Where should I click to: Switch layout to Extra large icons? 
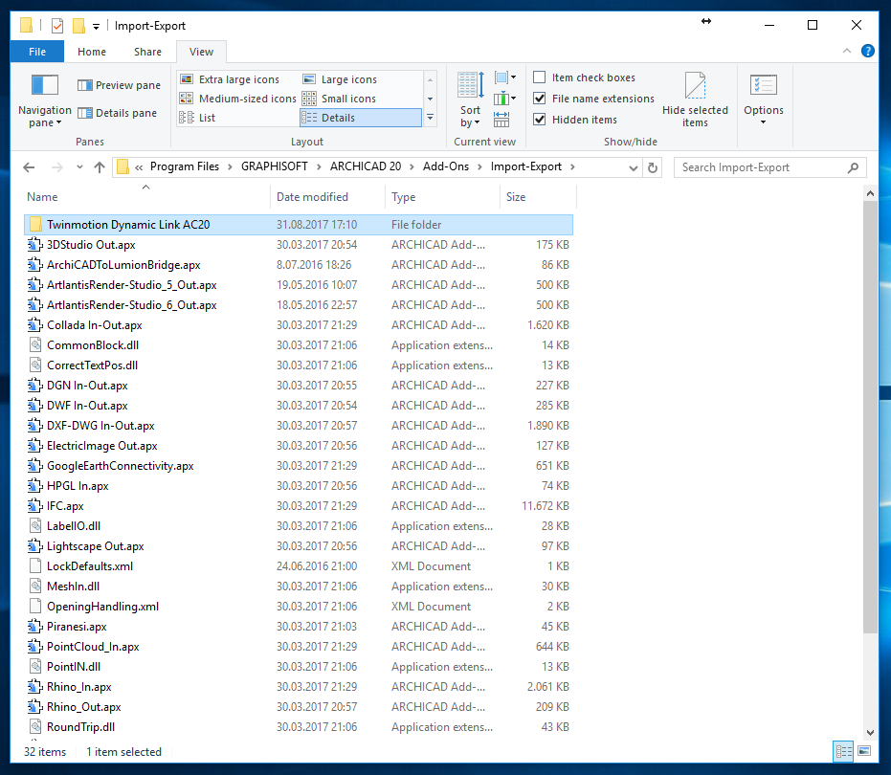pos(230,79)
